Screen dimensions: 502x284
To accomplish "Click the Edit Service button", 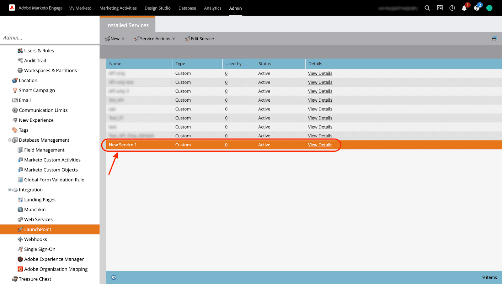I will click(x=200, y=39).
